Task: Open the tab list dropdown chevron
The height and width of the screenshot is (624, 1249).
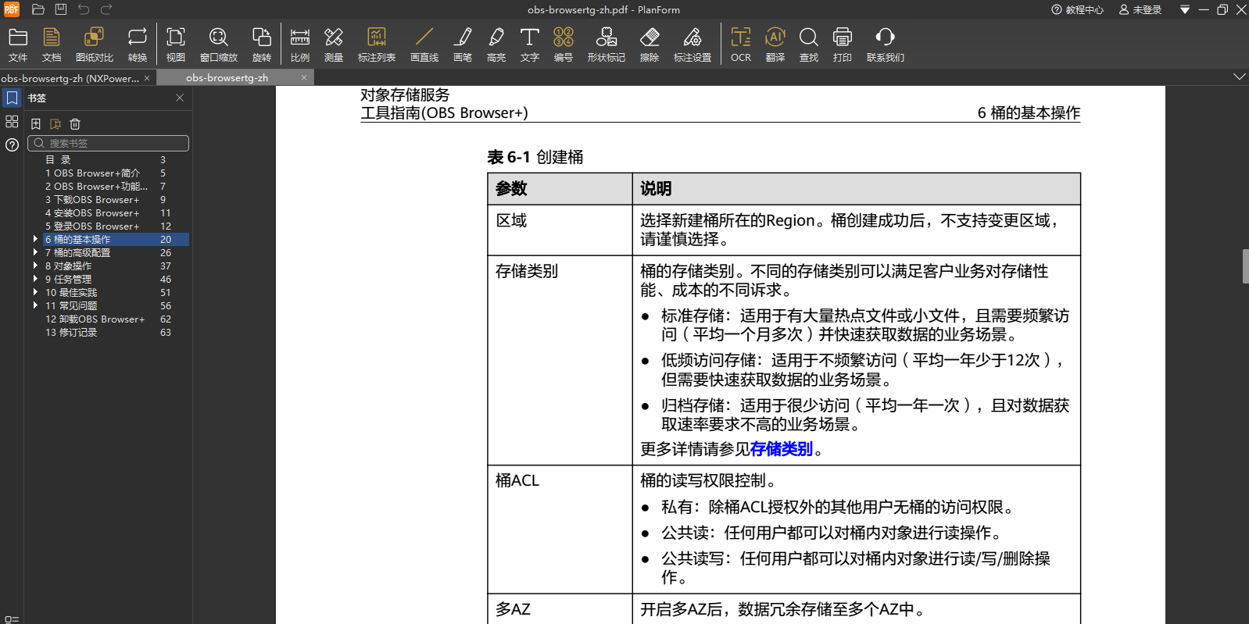Action: [x=1239, y=77]
